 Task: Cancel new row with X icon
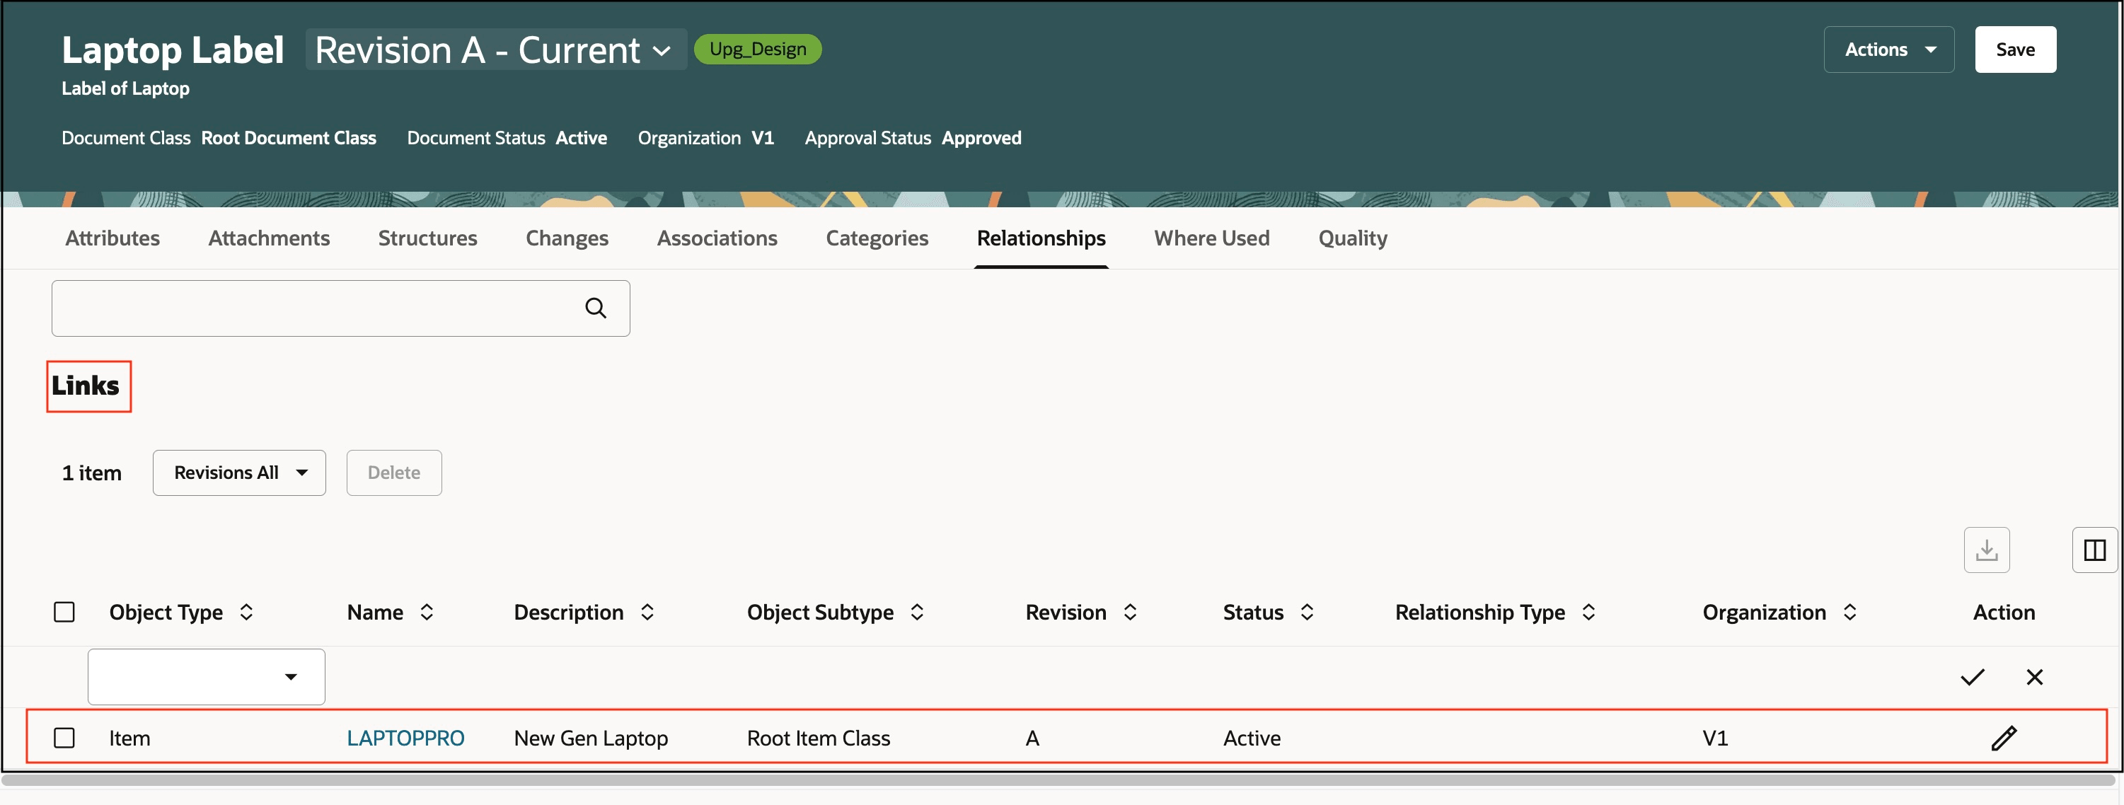click(x=2034, y=676)
